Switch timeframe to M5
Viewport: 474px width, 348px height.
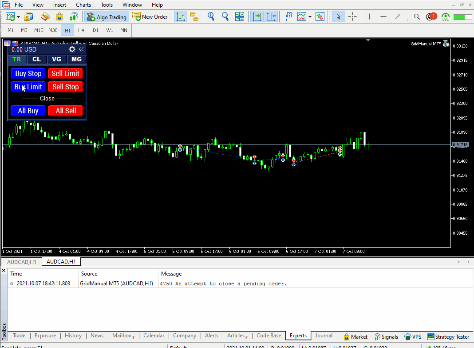[x=24, y=30]
